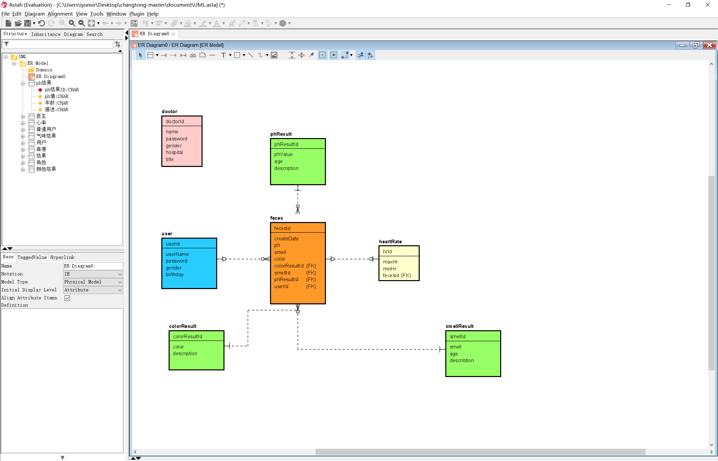Click the Many-to-Many Relationship tool

pyautogui.click(x=183, y=55)
